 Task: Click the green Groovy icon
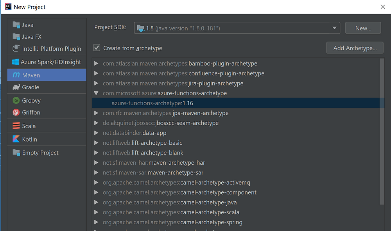tap(16, 100)
